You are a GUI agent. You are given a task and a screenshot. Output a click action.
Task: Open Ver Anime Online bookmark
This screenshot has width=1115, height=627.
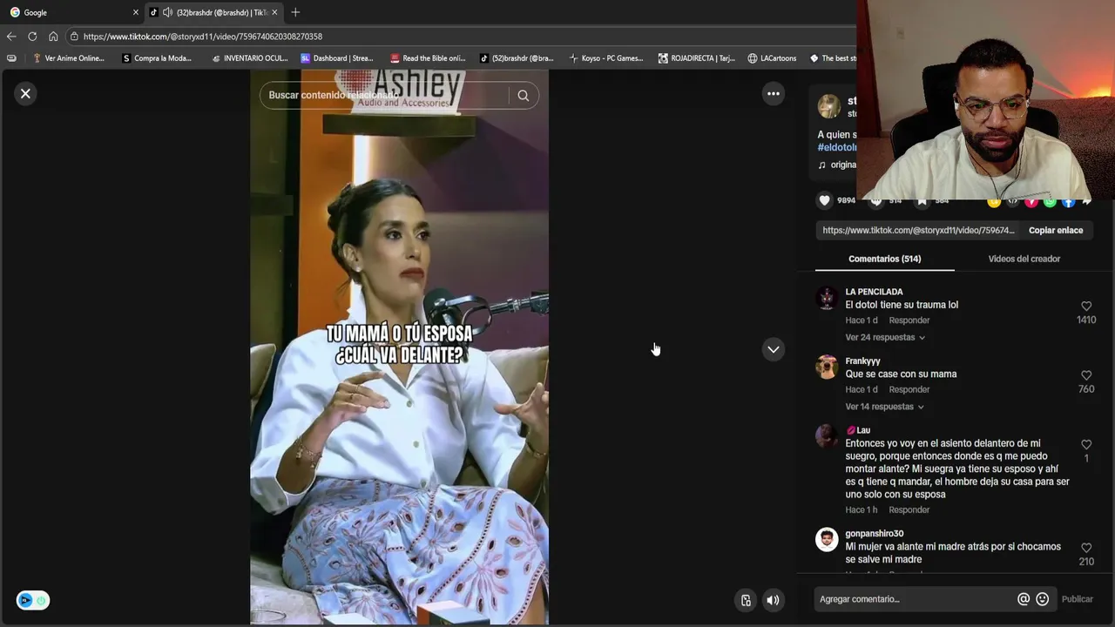(68, 58)
